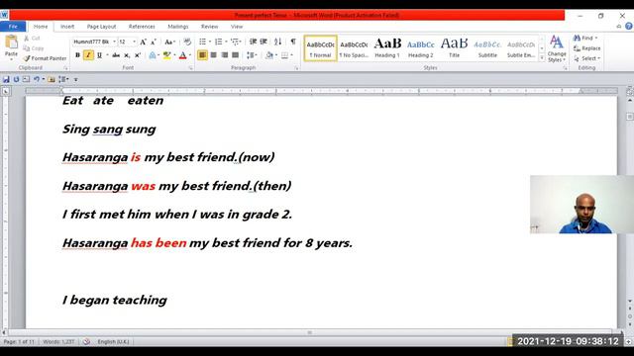The width and height of the screenshot is (634, 356).
Task: Click the Undo arrow in Quick Access Toolbar
Action: coord(37,79)
